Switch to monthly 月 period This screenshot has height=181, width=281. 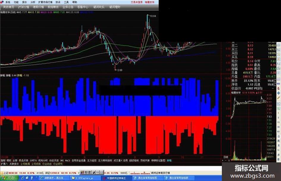pyautogui.click(x=279, y=146)
